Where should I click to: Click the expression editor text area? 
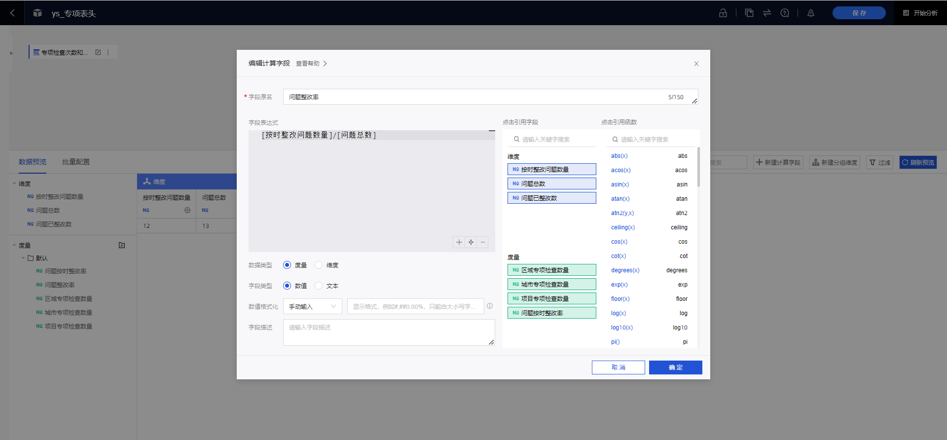372,191
